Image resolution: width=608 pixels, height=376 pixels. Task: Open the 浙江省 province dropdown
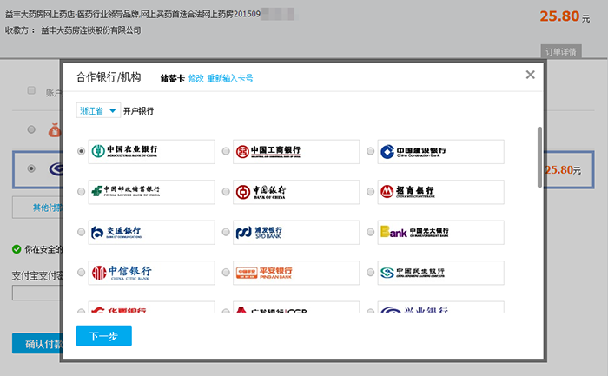click(98, 110)
